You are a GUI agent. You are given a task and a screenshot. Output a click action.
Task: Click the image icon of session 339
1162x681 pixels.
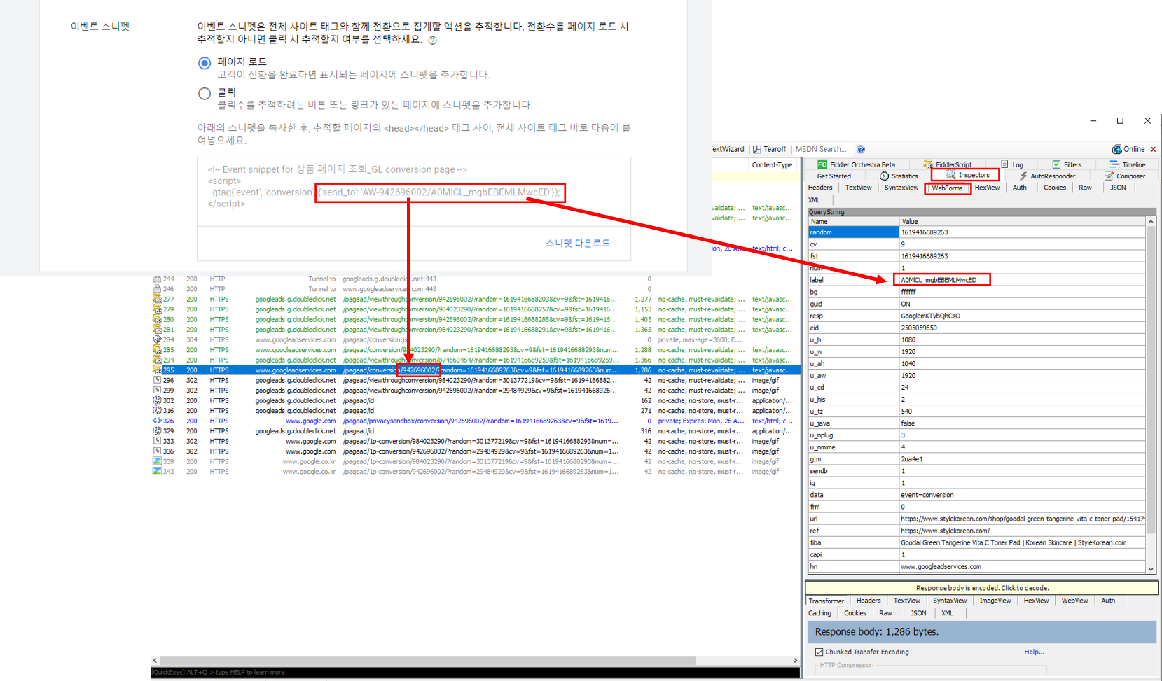click(x=157, y=461)
